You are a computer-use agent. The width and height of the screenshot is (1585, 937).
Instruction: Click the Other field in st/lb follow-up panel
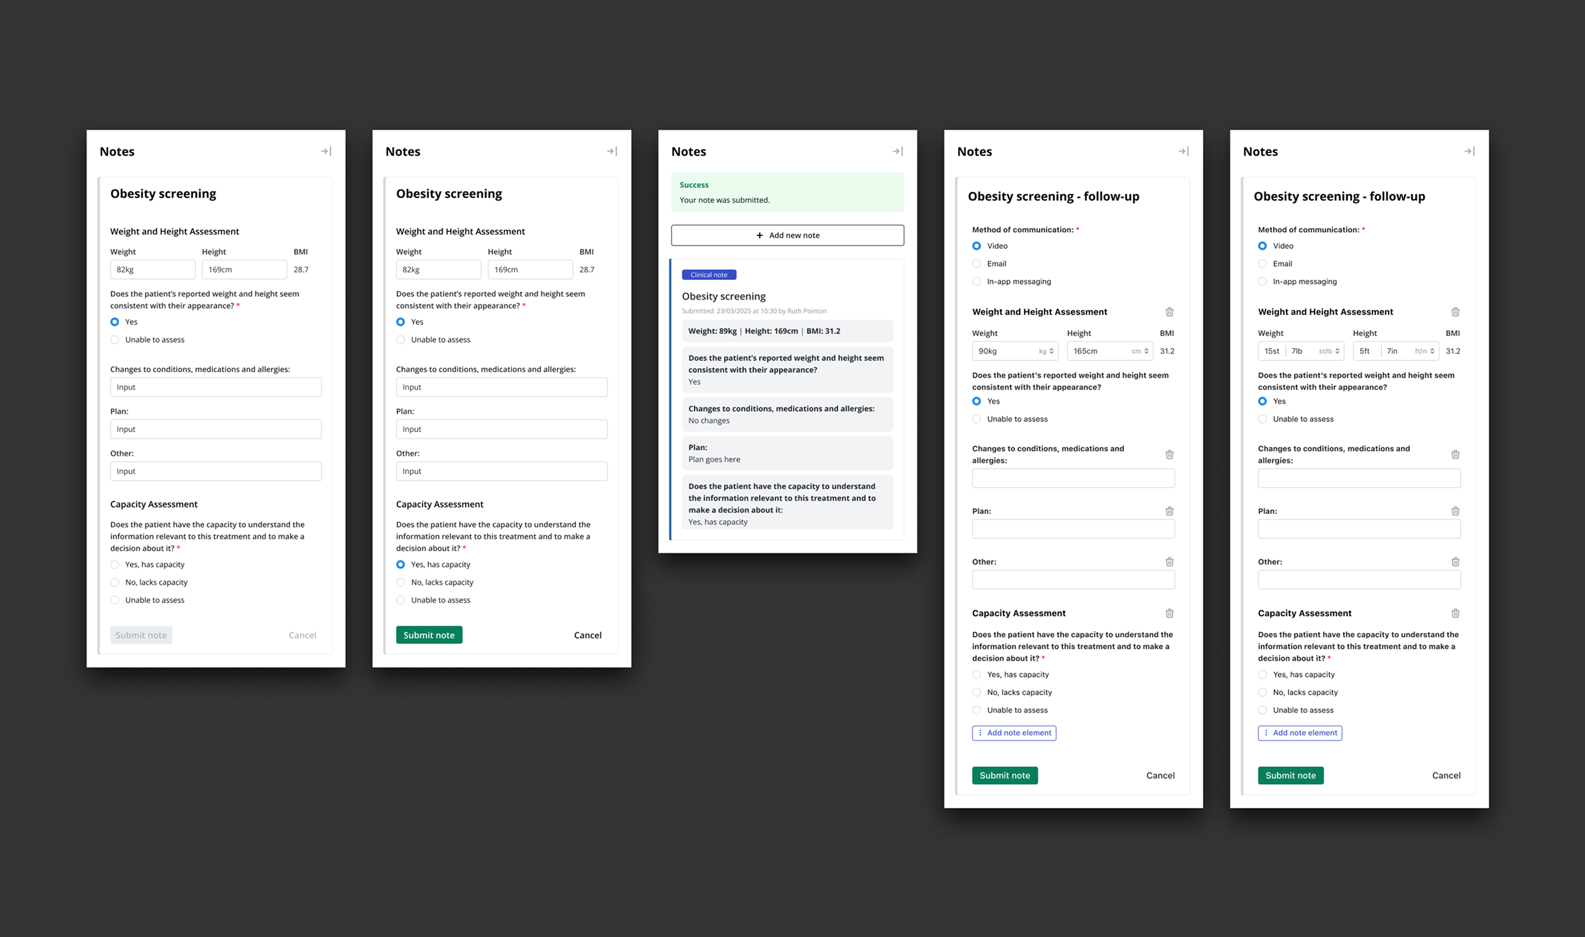point(1359,580)
